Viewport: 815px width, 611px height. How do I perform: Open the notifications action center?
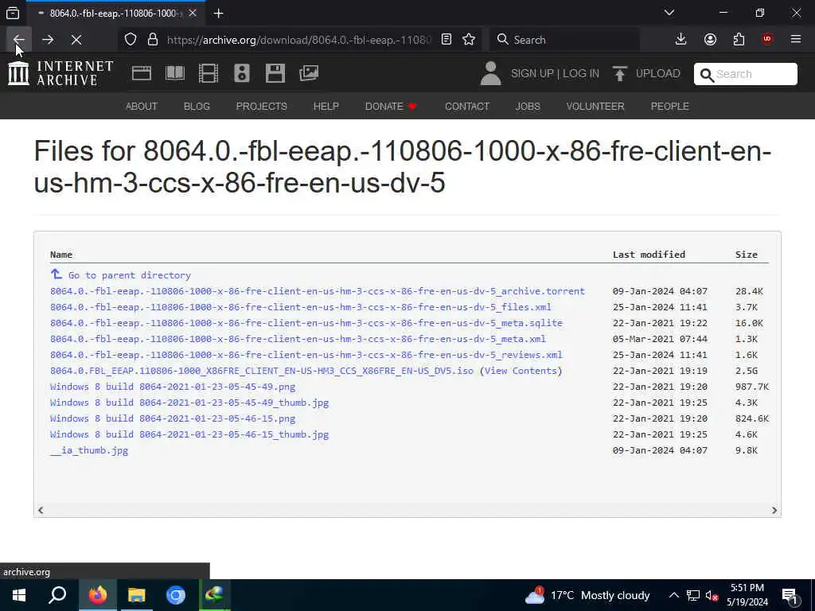coord(790,596)
